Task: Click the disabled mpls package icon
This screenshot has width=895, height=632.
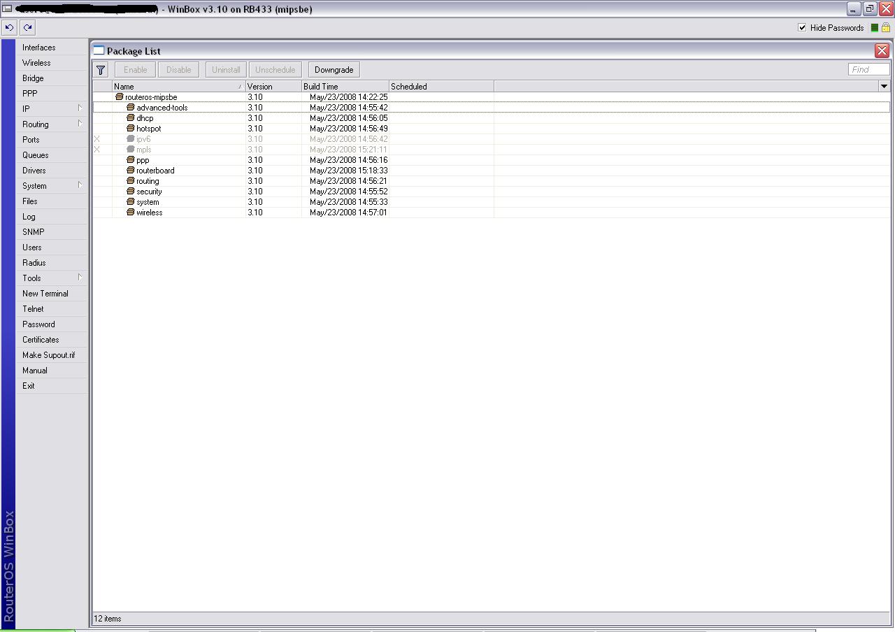Action: click(130, 150)
